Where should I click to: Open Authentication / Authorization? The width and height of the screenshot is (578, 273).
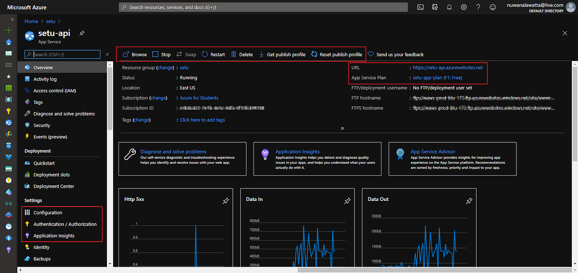click(x=62, y=224)
